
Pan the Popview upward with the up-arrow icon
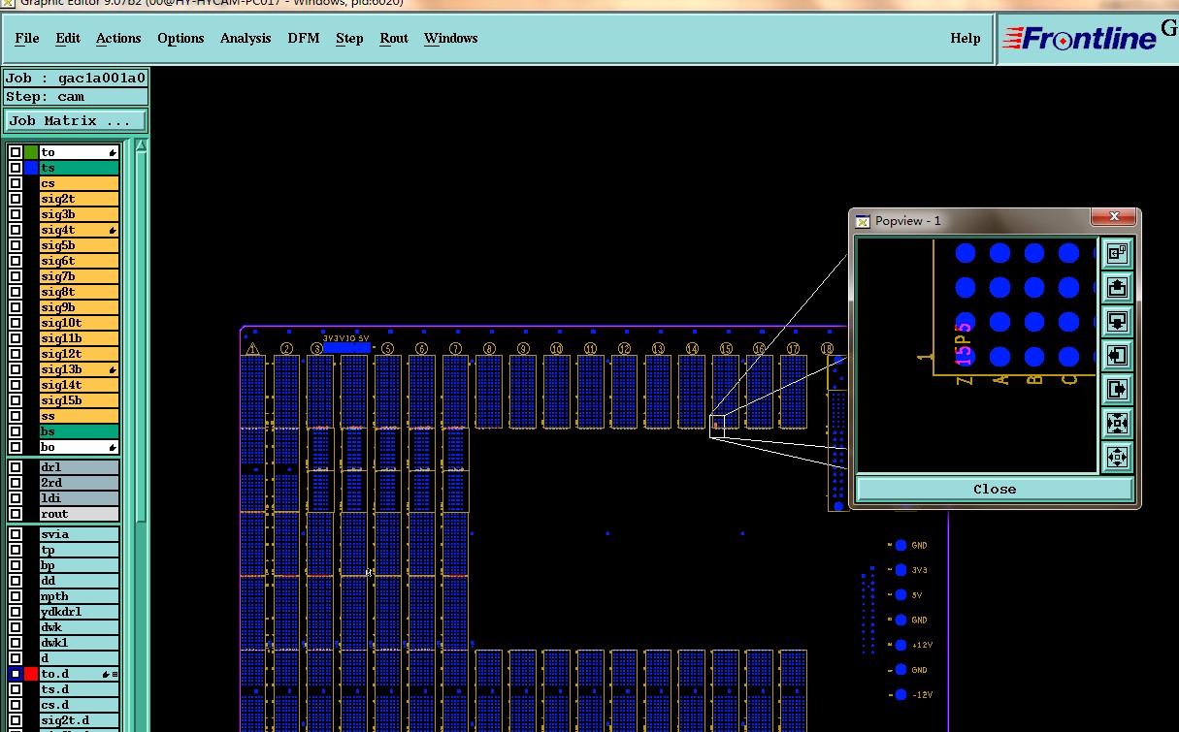coord(1117,288)
